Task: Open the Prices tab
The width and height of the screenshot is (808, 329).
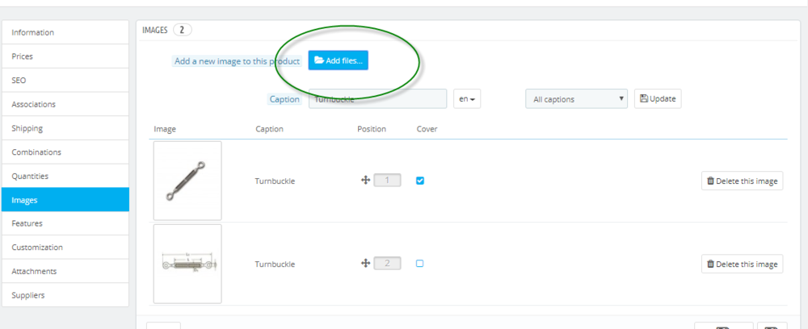Action: (x=65, y=56)
